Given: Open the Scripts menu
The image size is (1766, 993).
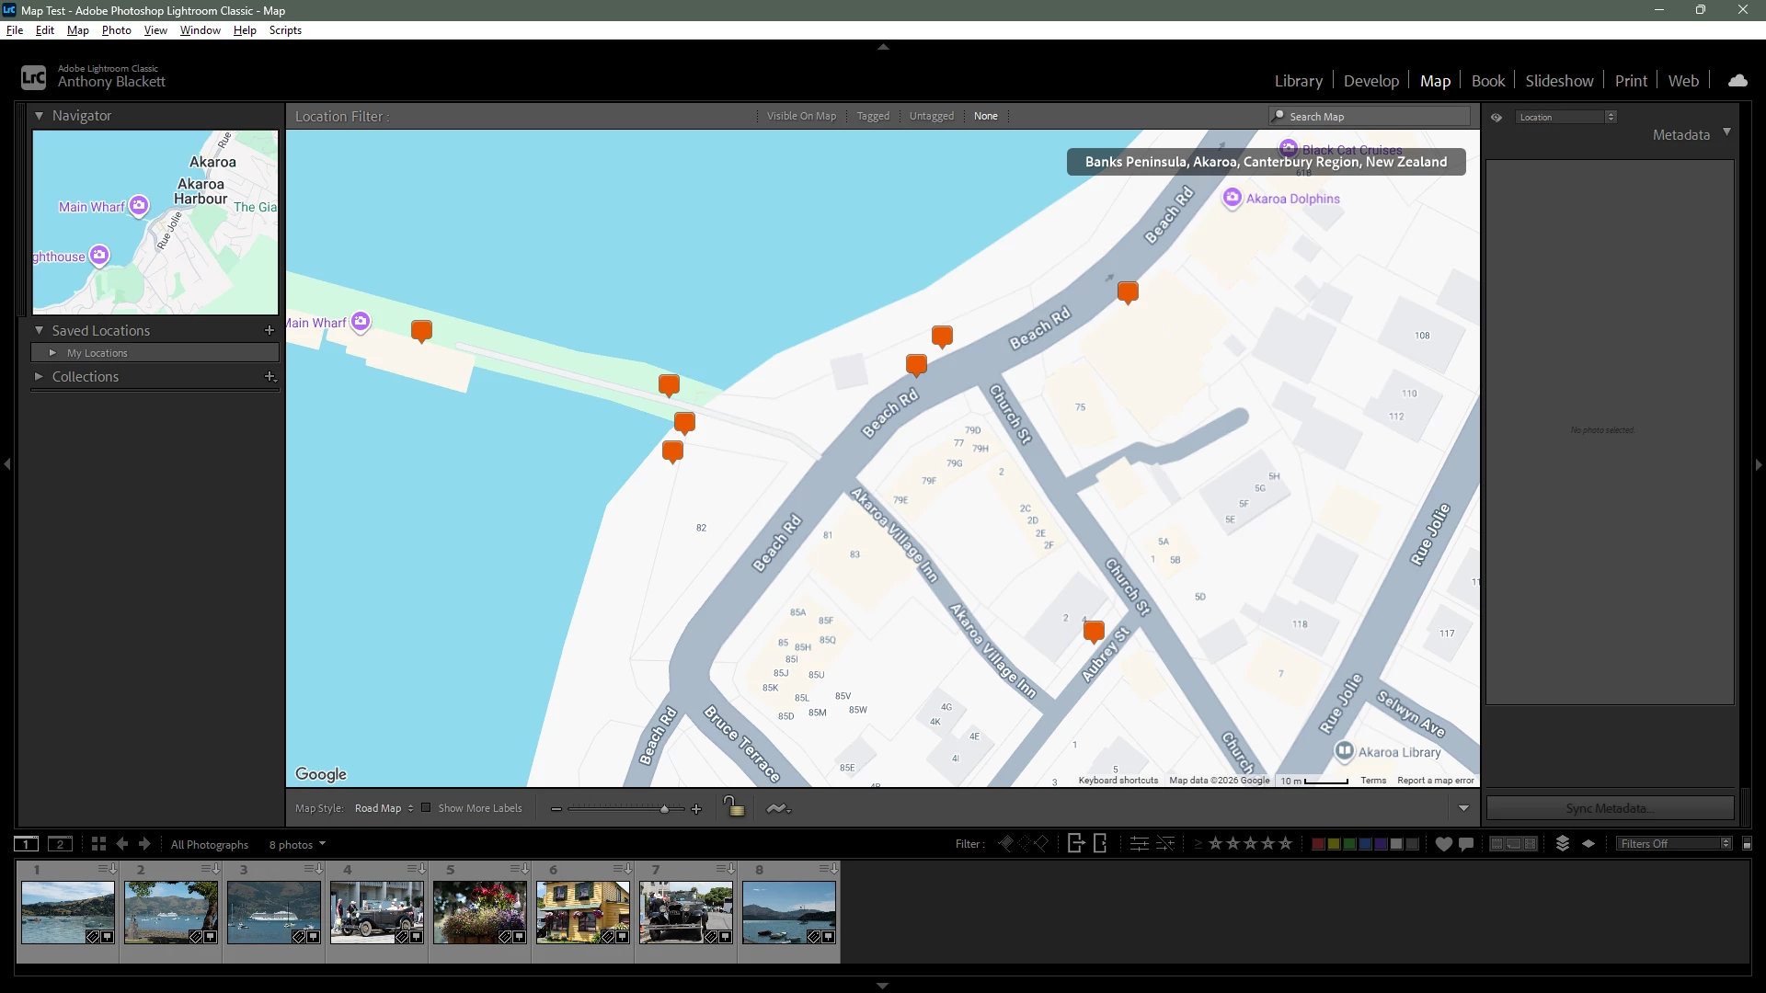Looking at the screenshot, I should pos(285,30).
